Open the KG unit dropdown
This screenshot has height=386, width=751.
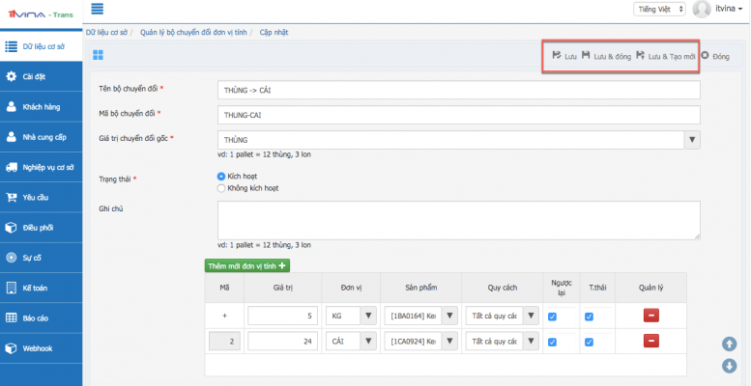coord(366,316)
